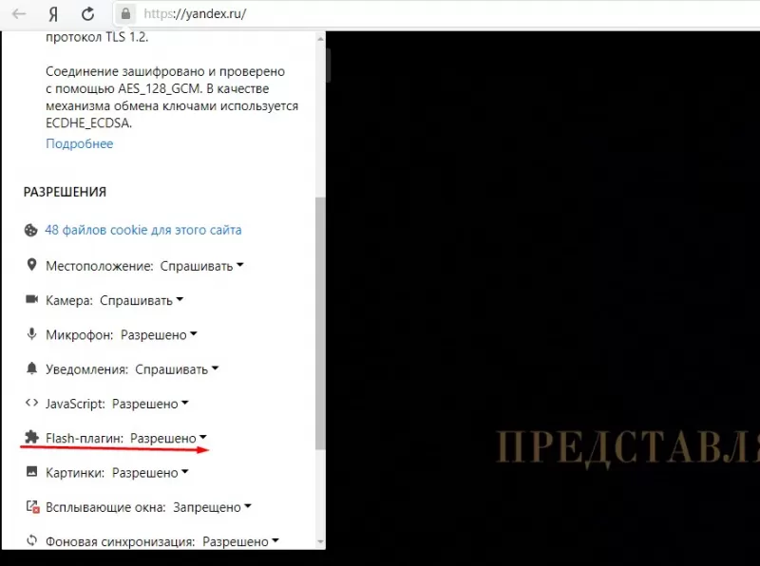760x566 pixels.
Task: Click the angle-brackets icon next to JavaScript
Action: (x=30, y=404)
